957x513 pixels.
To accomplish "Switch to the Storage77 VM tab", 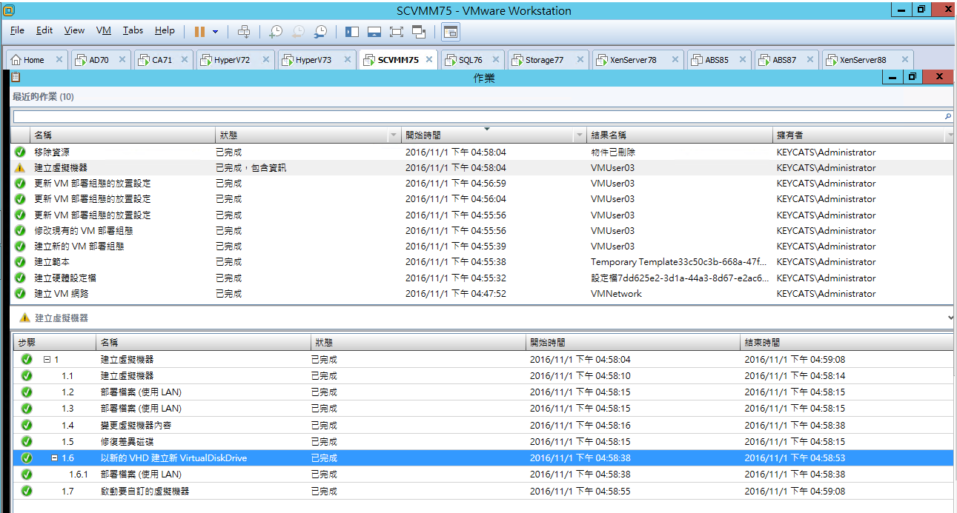I will (548, 60).
